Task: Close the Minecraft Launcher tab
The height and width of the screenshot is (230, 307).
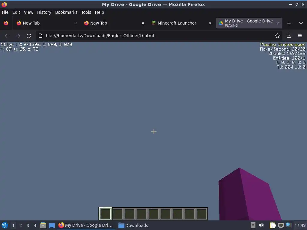Action: click(210, 23)
